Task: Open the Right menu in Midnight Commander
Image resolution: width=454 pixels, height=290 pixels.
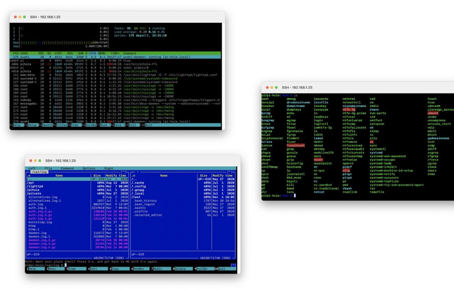Action: [109, 168]
